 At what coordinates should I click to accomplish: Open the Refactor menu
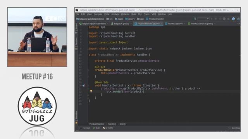click(x=125, y=14)
